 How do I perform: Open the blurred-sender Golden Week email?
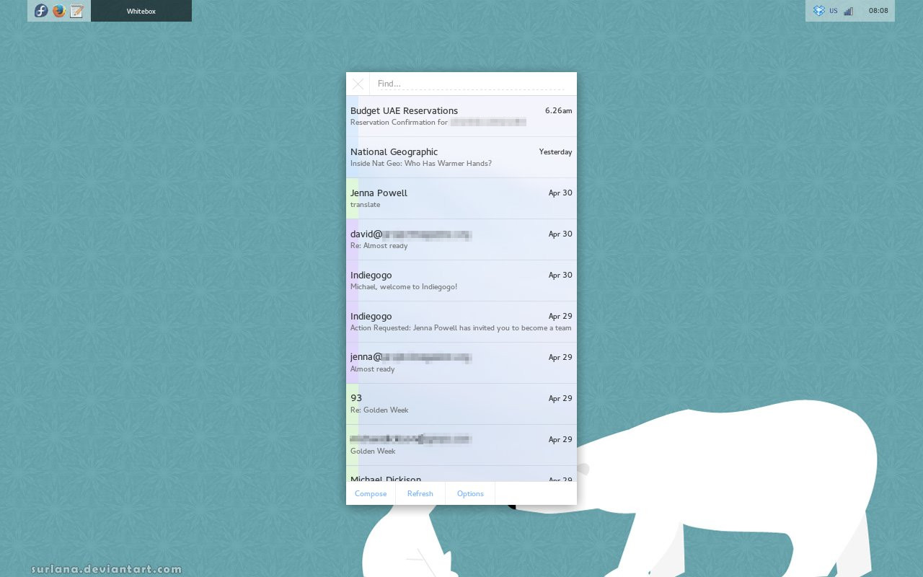click(x=461, y=445)
